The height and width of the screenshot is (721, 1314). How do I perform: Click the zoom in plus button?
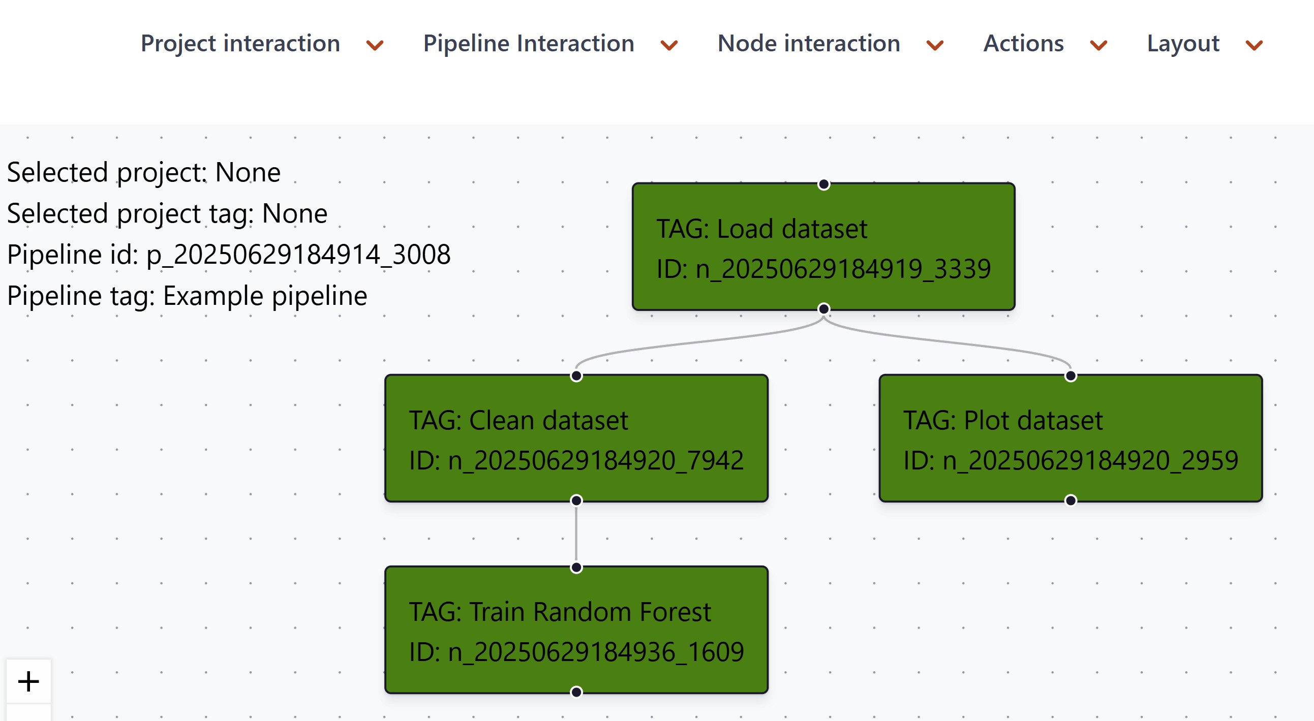pos(28,682)
